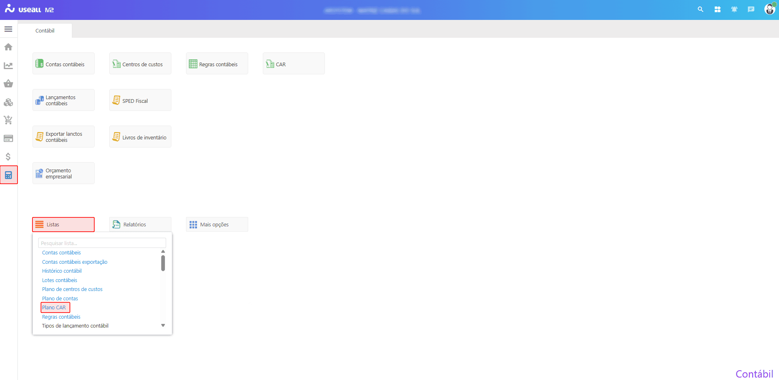This screenshot has height=380, width=779.
Task: Click the shopping basket sidebar icon
Action: [x=8, y=84]
